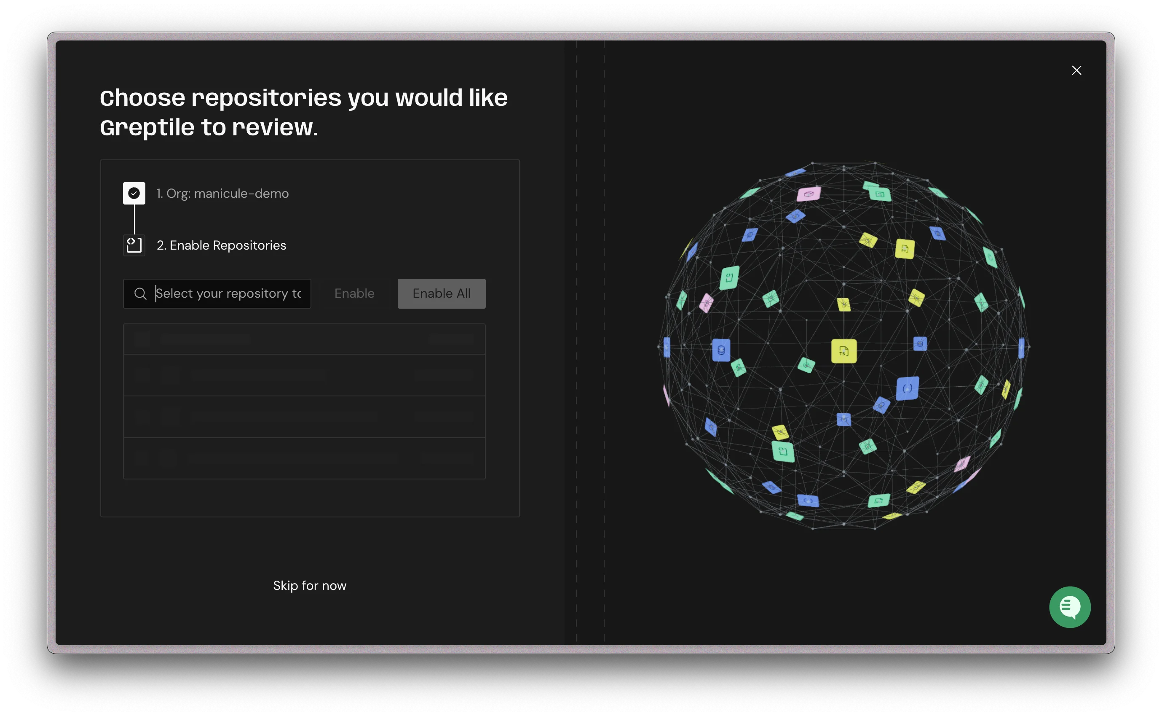Select step 1. Org: manicule-demo

click(222, 193)
